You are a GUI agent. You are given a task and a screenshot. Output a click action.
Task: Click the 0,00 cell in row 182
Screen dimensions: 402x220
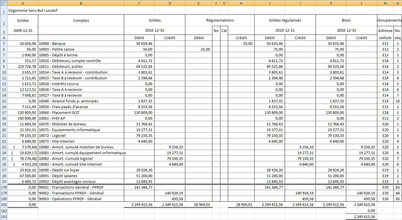point(361,211)
